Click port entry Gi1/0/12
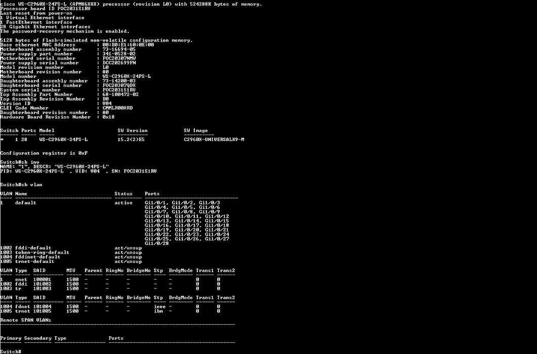This screenshot has height=354, width=537. [x=217, y=216]
